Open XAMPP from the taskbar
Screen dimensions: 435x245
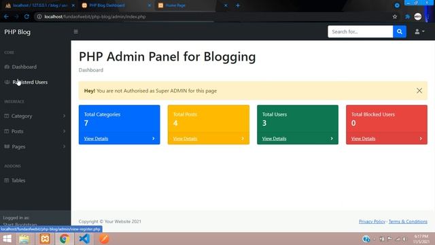(45, 239)
